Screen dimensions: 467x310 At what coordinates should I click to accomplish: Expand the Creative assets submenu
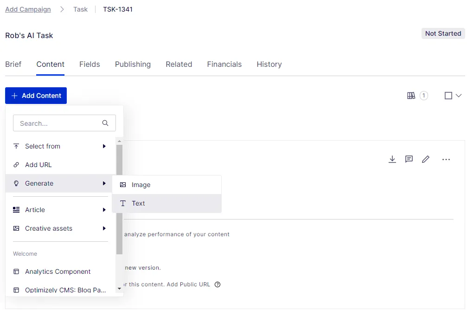coord(60,228)
